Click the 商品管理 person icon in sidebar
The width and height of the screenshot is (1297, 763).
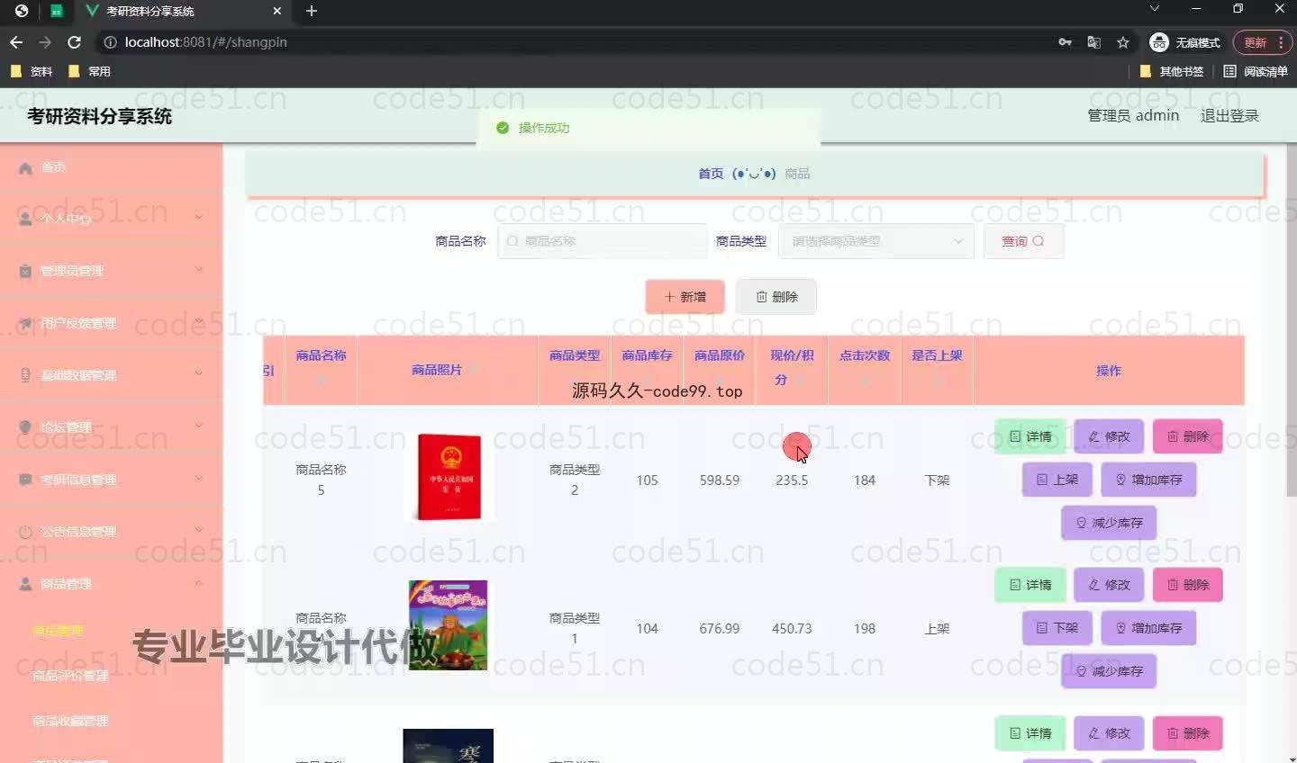[25, 584]
